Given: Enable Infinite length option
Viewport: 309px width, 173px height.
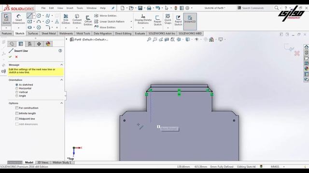Looking at the screenshot, I should pyautogui.click(x=17, y=113).
